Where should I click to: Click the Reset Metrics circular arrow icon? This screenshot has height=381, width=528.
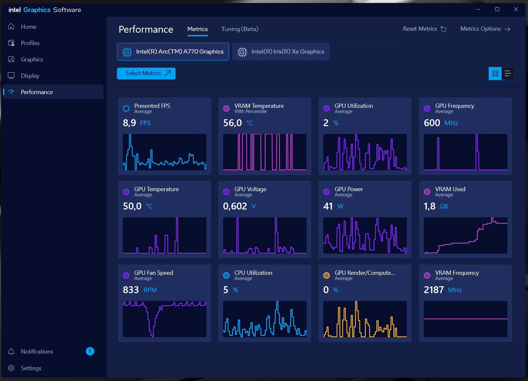(x=443, y=29)
